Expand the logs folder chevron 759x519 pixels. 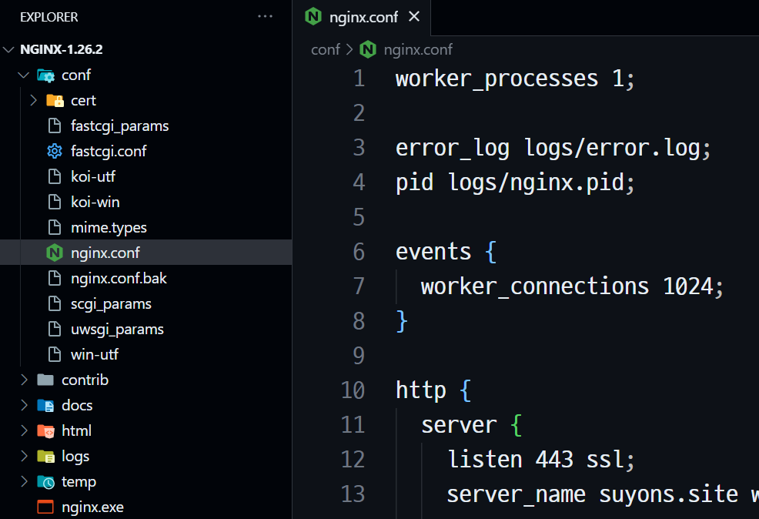24,456
